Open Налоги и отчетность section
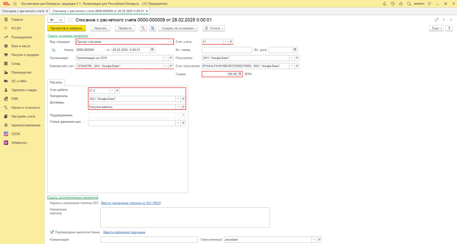457x244 pixels. point(25,108)
